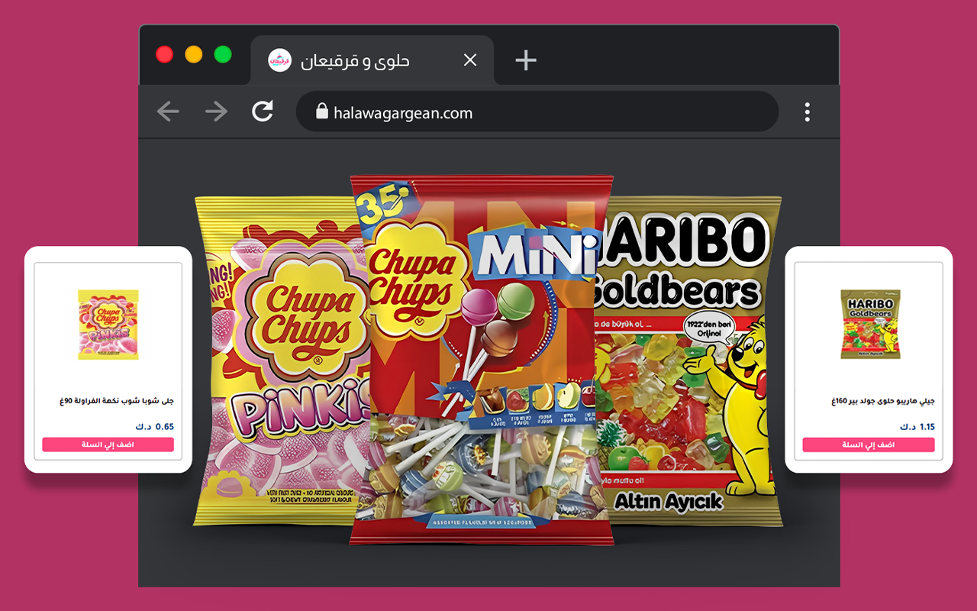Viewport: 977px width, 611px height.
Task: Click the site favicon on the tab
Action: coord(280,60)
